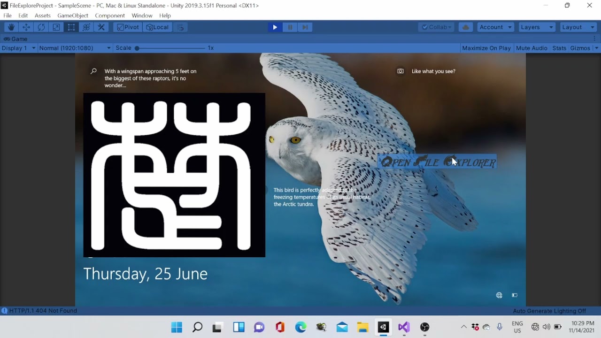This screenshot has height=338, width=601.
Task: Open the Window menu
Action: click(x=142, y=15)
